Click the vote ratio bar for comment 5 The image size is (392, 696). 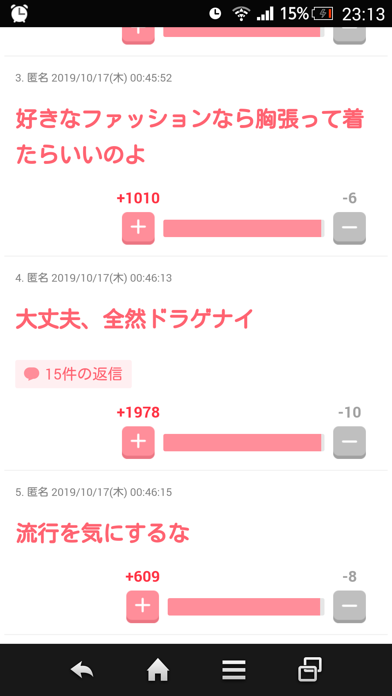[246, 607]
